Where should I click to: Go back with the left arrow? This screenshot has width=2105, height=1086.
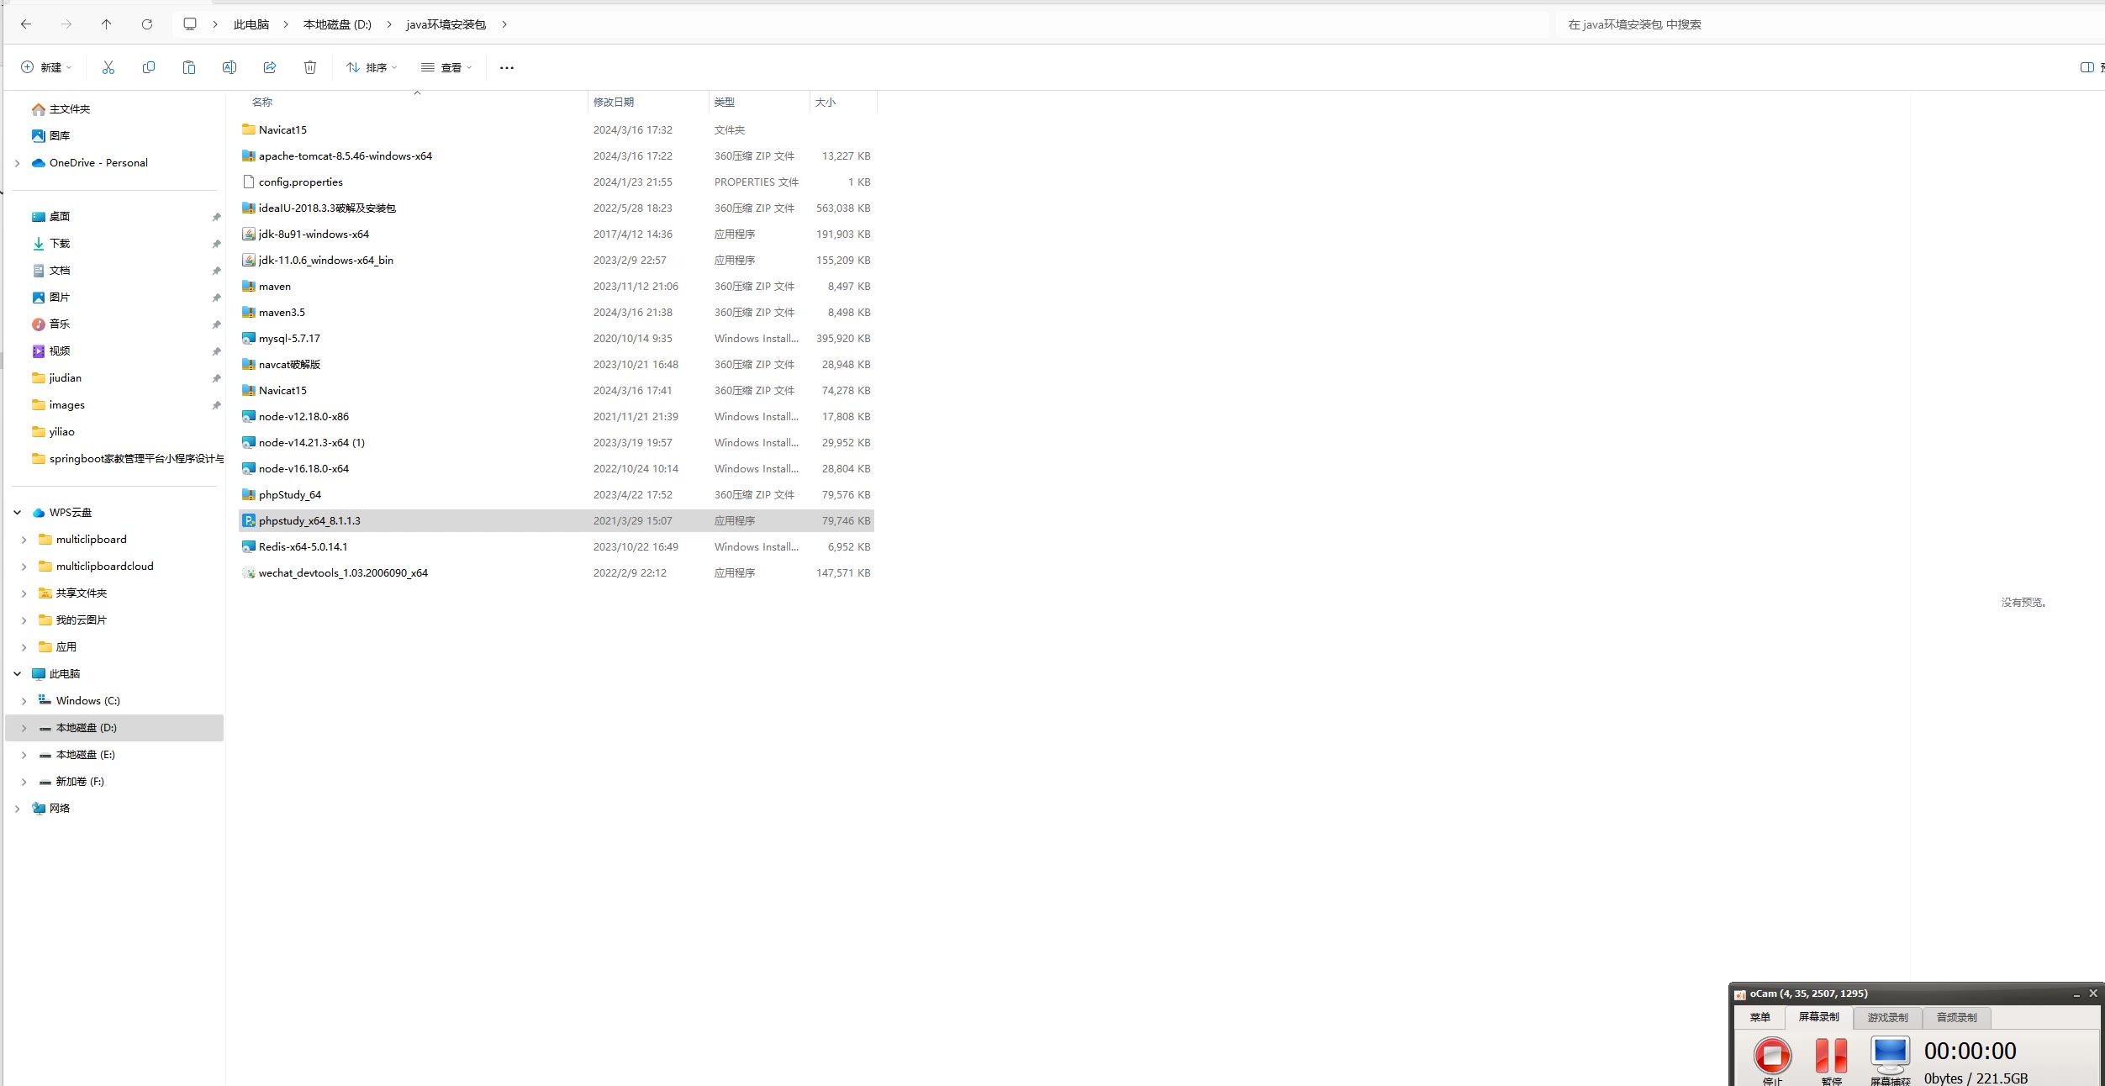pos(26,24)
